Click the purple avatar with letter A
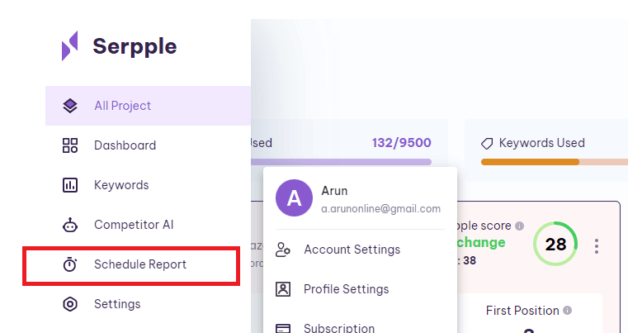This screenshot has height=333, width=628. [x=294, y=197]
